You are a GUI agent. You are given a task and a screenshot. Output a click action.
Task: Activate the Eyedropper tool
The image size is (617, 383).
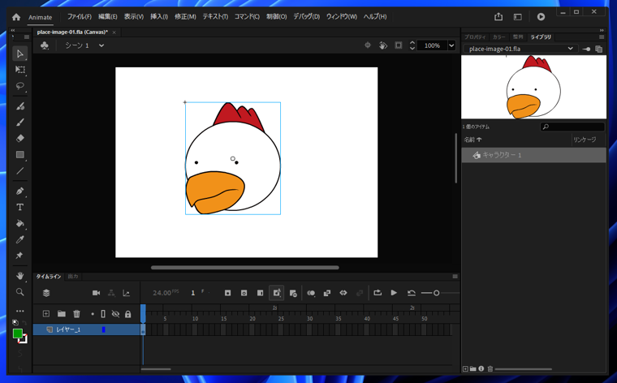(x=20, y=240)
